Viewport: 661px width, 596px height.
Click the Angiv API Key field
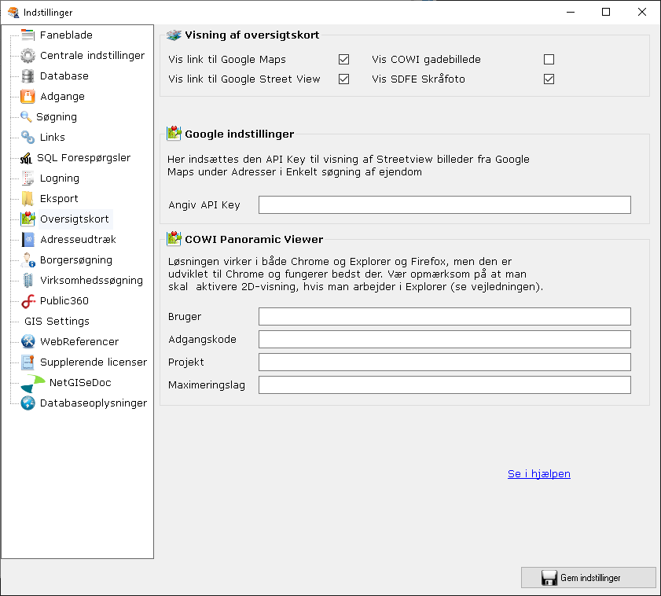click(x=444, y=205)
